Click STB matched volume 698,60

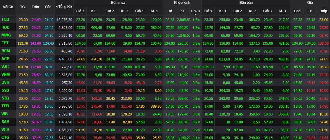click(x=183, y=98)
